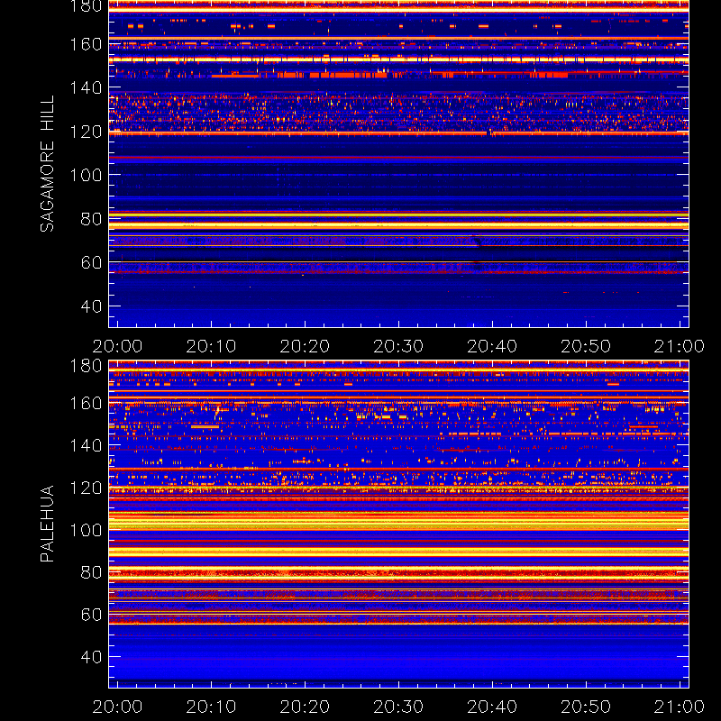Select the 120 frequency label on Sagamore Hill axis
This screenshot has height=721, width=721.
86,132
